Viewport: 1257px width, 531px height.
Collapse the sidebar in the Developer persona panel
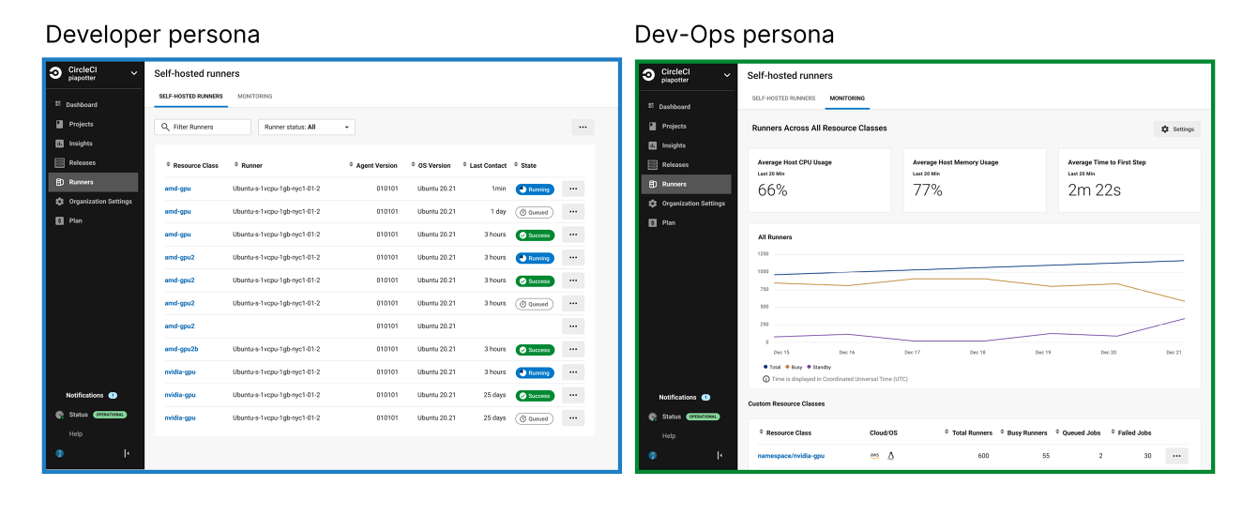127,453
